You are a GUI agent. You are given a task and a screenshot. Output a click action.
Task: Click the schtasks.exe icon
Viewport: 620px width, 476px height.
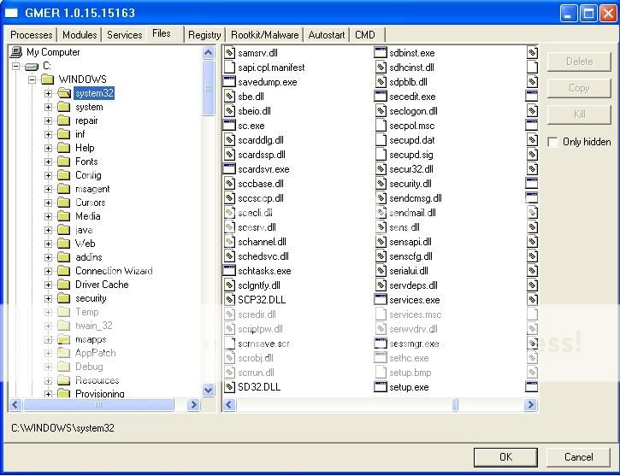[229, 271]
